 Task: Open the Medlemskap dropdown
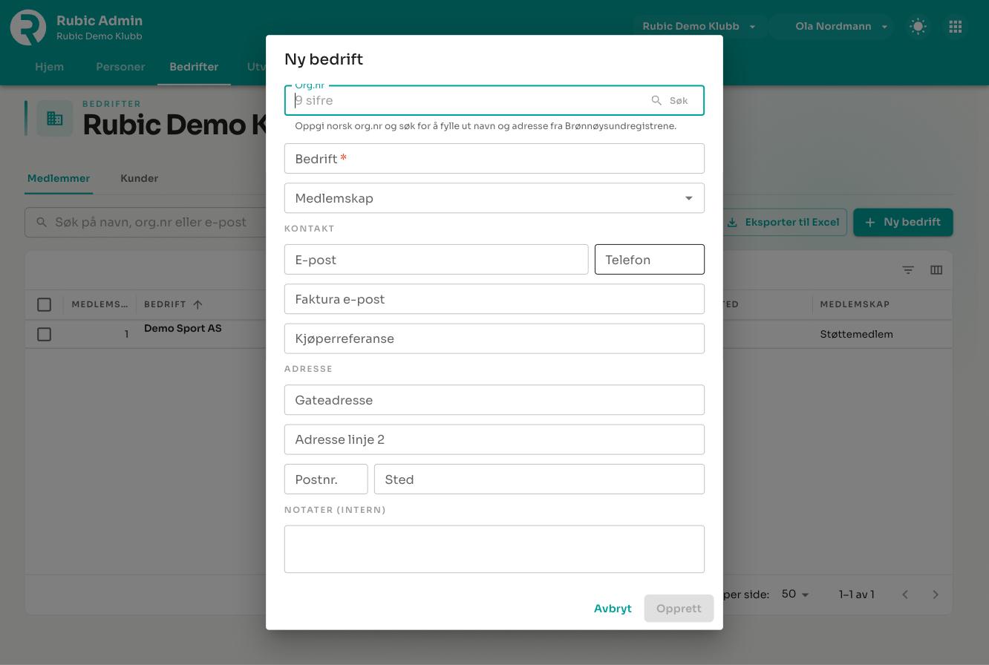click(494, 198)
